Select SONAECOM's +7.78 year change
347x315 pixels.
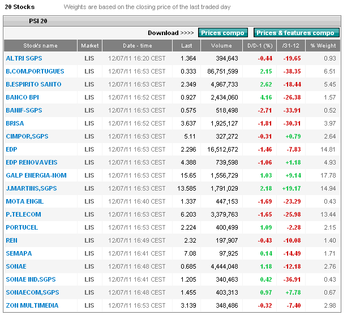(x=293, y=292)
